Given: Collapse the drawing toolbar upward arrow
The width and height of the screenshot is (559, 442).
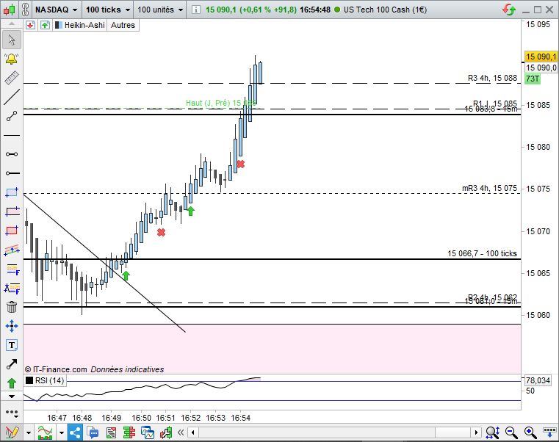Looking at the screenshot, I should (x=12, y=24).
